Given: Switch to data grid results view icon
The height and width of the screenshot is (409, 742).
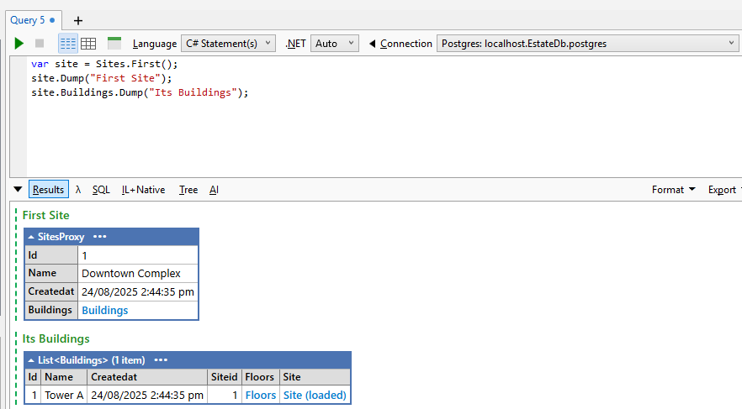Looking at the screenshot, I should (x=87, y=44).
